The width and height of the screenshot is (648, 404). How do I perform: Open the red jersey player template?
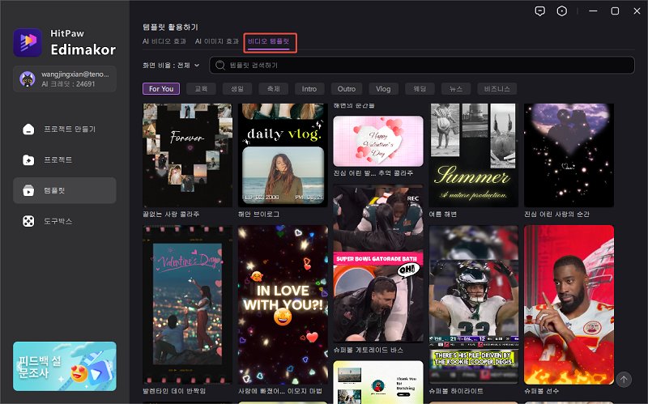(x=569, y=305)
